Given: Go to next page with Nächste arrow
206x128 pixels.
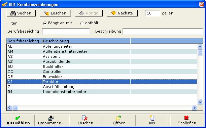Looking at the screenshot, I should 122,13.
